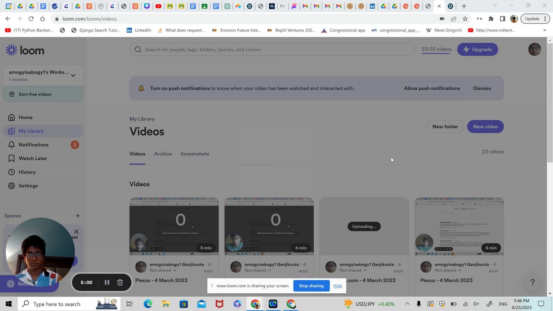Share this page icon in address bar
The image size is (553, 311).
point(454,19)
